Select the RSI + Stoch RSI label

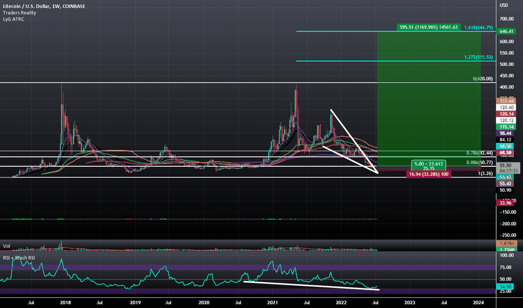pos(19,258)
